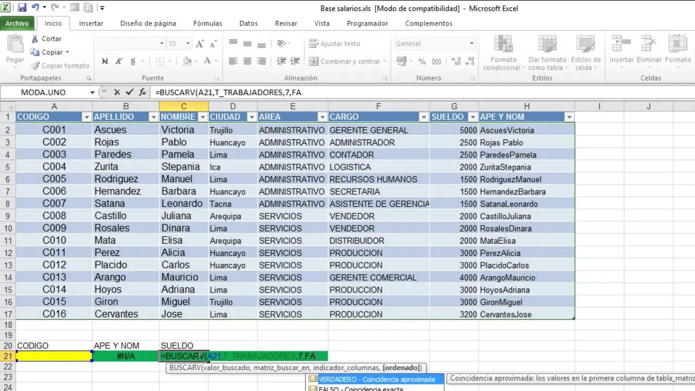Viewport: 695px width, 391px height.
Task: Switch to the Fórmulas ribbon tab
Action: point(207,23)
